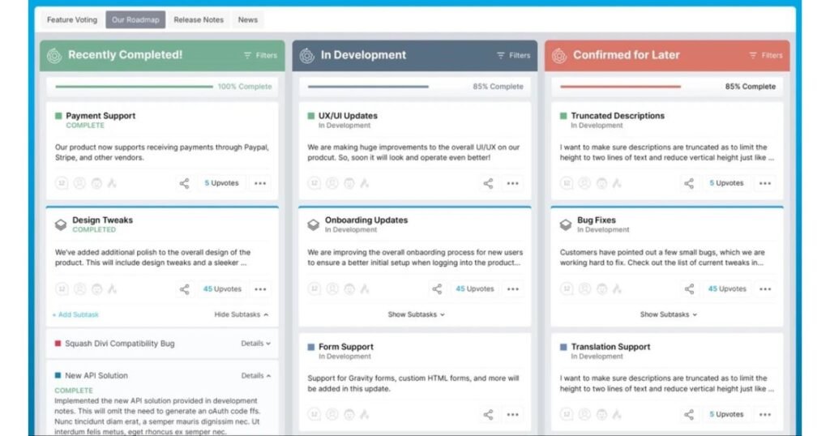Click the In Development column header icon

tap(307, 55)
